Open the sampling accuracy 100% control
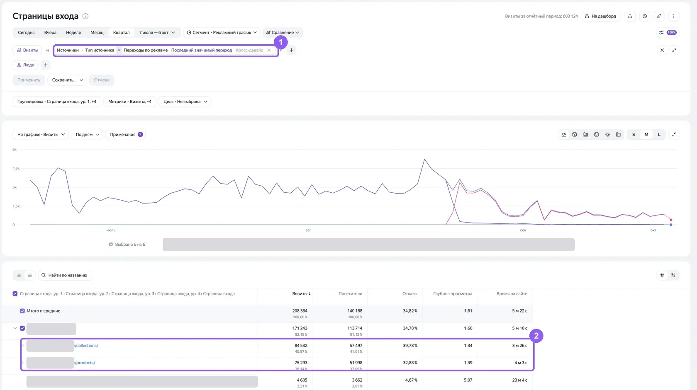Viewport: 697px width, 390px height. [668, 32]
